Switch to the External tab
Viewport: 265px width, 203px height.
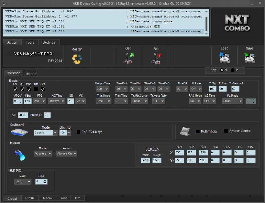[29, 74]
